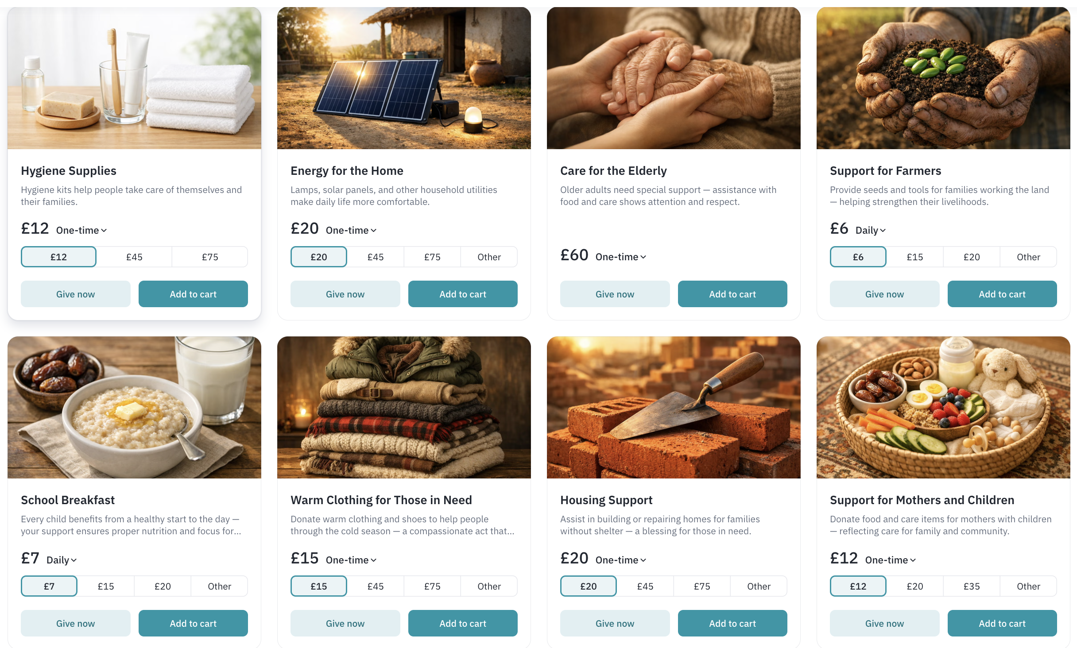Open the One-time dropdown under Hygiene Supplies
Viewport: 1077px width, 648px height.
pyautogui.click(x=81, y=230)
